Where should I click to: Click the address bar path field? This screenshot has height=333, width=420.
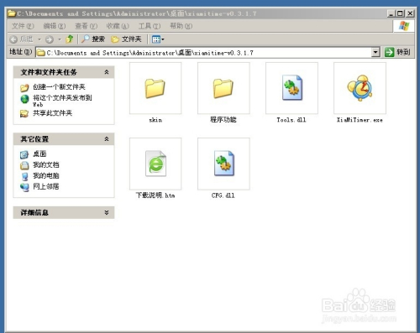(x=203, y=53)
